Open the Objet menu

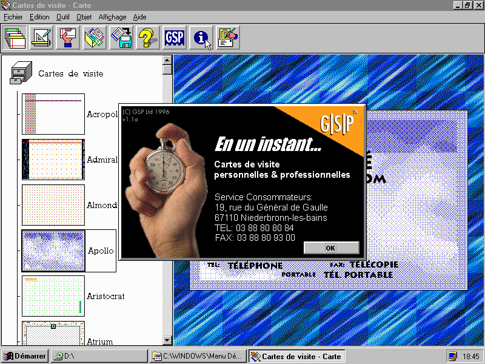coord(84,17)
